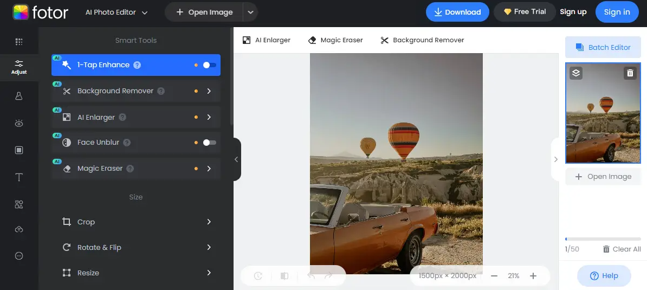This screenshot has width=647, height=290.
Task: Open the cloud upload icon in sidebar
Action: (19, 230)
